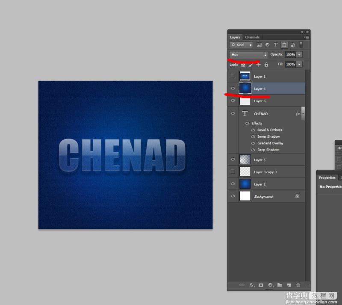Toggle the layer filtering switch
The height and width of the screenshot is (305, 342).
pos(301,45)
